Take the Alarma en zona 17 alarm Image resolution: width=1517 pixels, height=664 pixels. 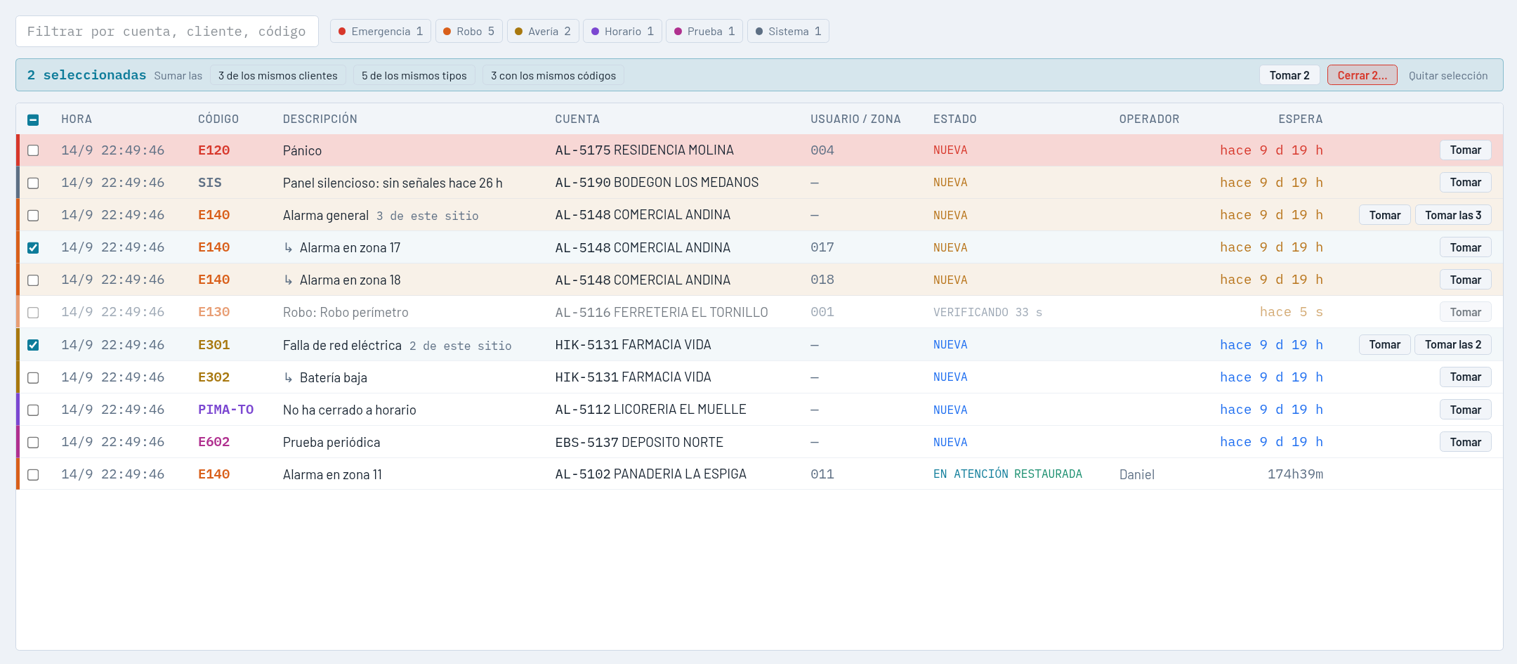click(1466, 247)
